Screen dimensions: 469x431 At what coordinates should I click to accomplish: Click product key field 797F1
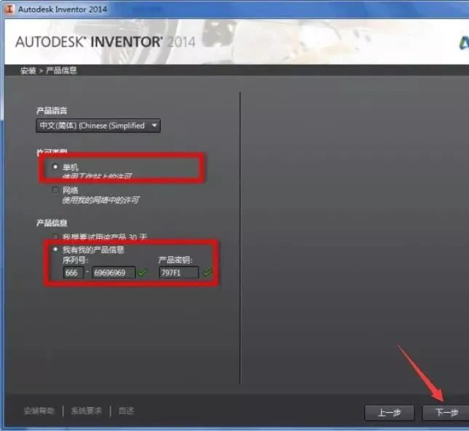coord(179,273)
